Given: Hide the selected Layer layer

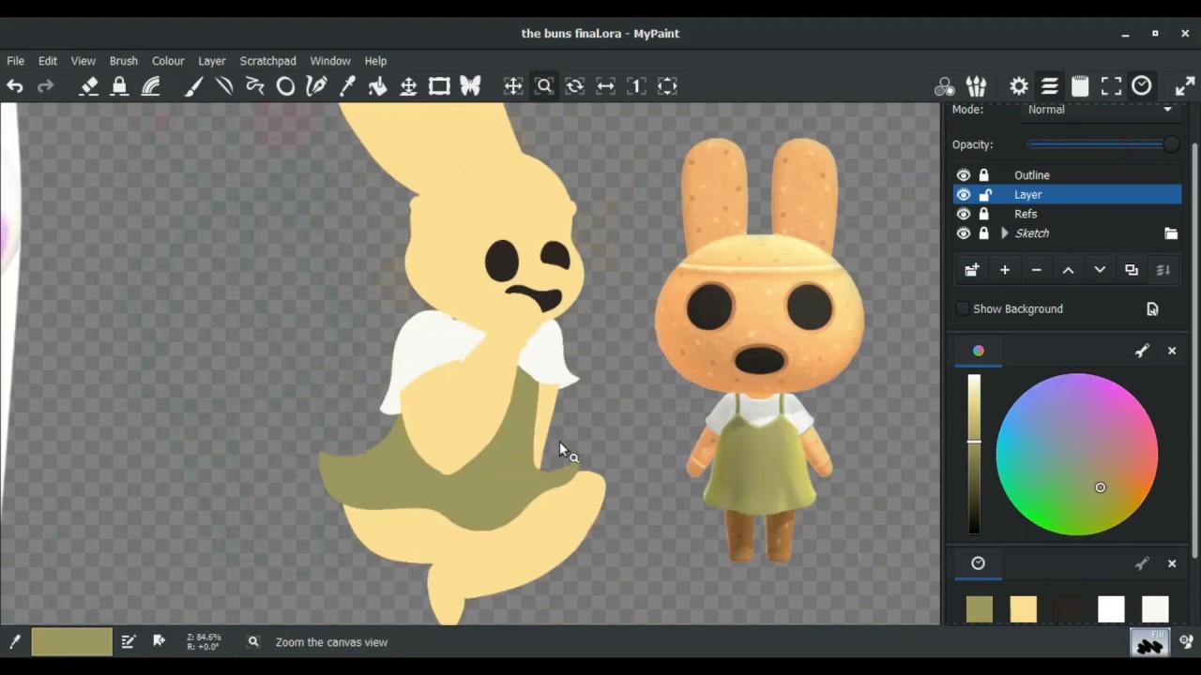Looking at the screenshot, I should click(964, 195).
